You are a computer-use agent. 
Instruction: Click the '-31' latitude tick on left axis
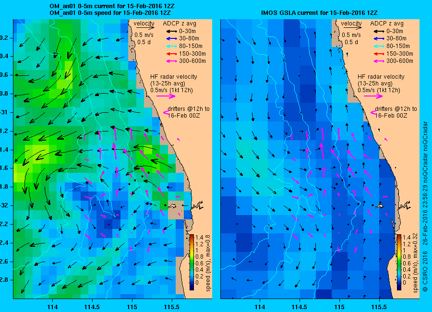pyautogui.click(x=4, y=112)
